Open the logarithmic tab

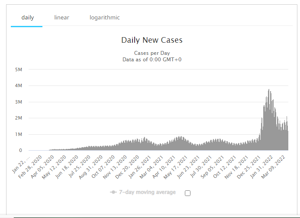pyautogui.click(x=104, y=18)
